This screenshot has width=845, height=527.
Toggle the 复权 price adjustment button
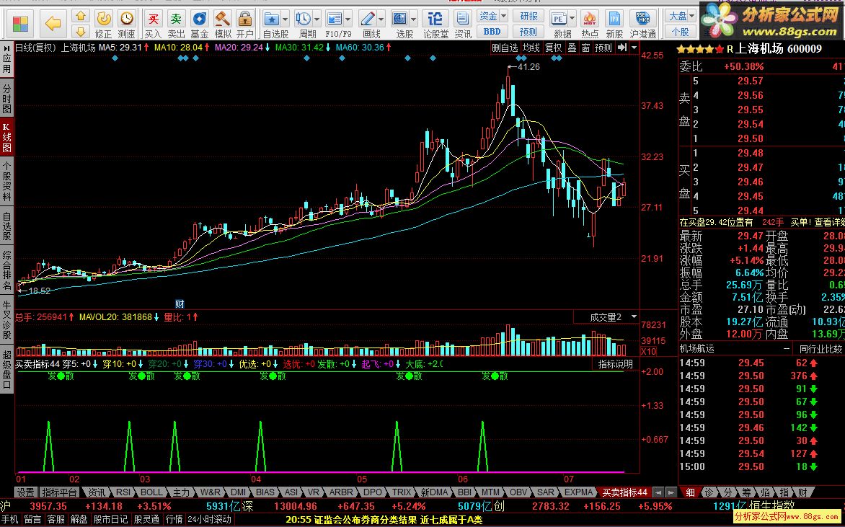click(x=554, y=48)
